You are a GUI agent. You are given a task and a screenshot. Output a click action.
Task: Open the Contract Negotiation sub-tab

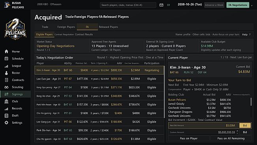(x=64, y=34)
